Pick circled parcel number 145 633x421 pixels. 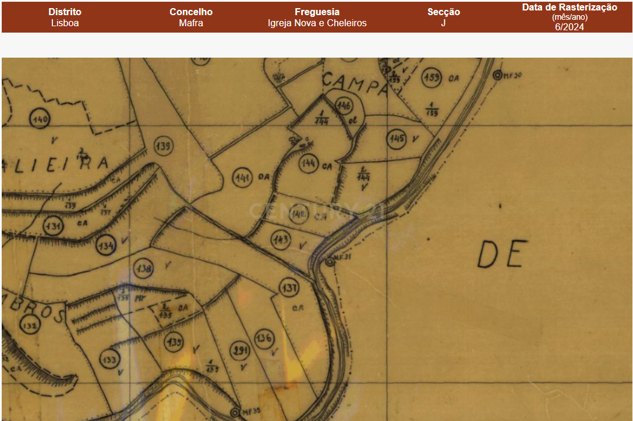tap(397, 139)
